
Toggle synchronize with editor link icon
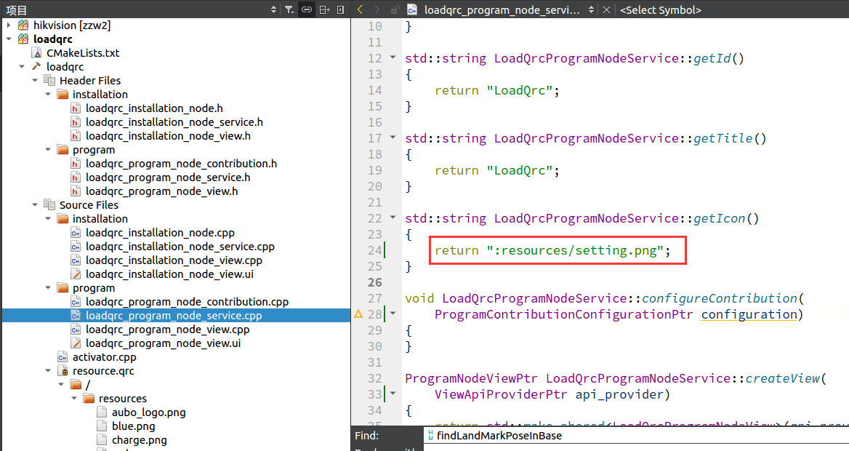click(x=307, y=9)
